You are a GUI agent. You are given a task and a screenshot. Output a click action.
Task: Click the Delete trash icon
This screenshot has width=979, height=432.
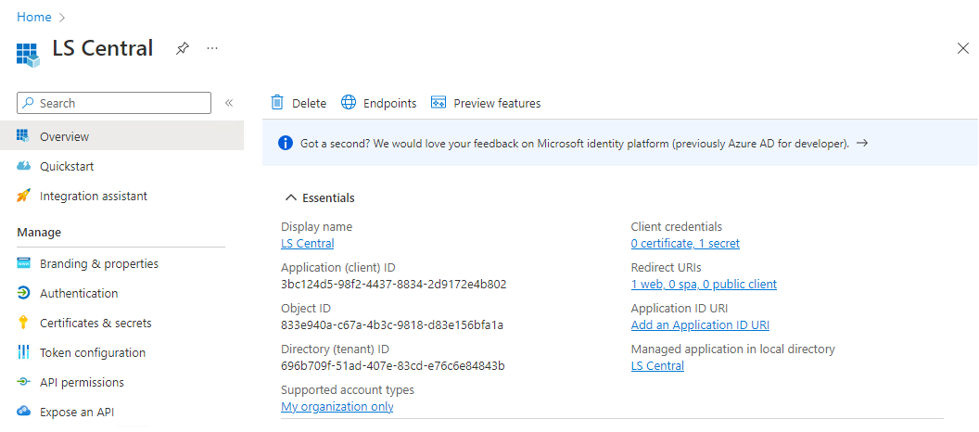(x=276, y=103)
